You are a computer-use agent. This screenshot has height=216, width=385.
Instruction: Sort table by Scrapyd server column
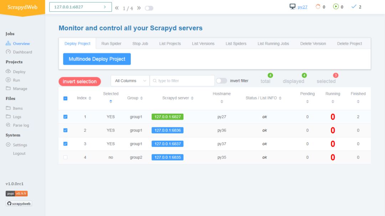click(192, 98)
